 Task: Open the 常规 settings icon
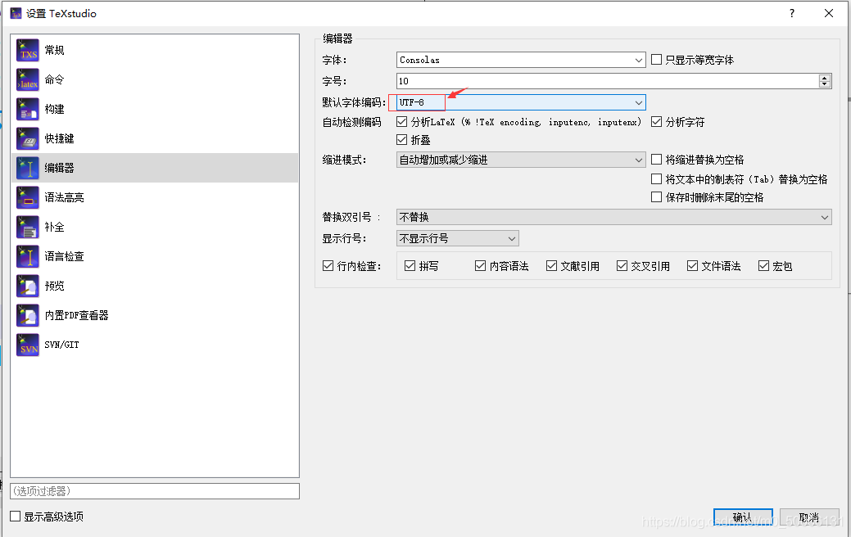(x=28, y=50)
